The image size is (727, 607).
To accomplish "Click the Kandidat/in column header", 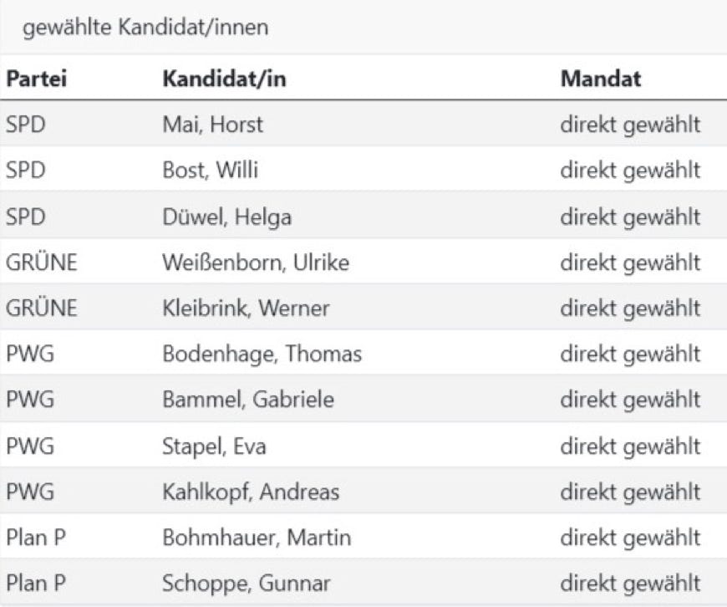I will coord(224,79).
